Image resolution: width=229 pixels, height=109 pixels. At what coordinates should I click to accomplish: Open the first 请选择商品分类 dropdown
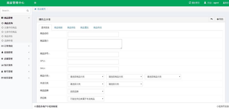click(86, 77)
